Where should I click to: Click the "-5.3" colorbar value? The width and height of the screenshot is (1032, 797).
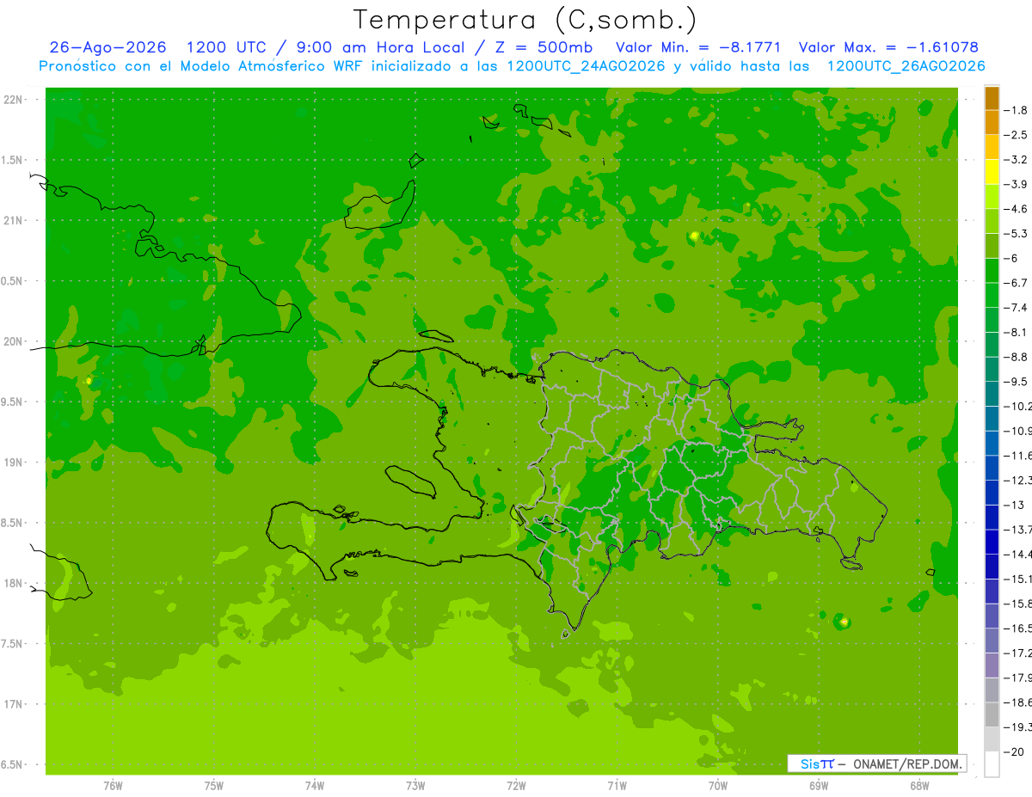pyautogui.click(x=1016, y=233)
